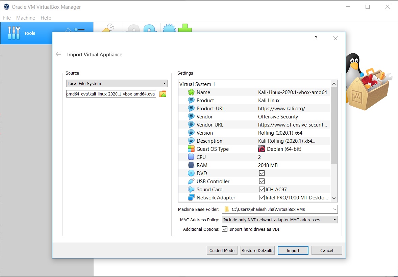The width and height of the screenshot is (398, 277).
Task: Click the Tools list menu icon behind dialog
Action: [x=79, y=30]
